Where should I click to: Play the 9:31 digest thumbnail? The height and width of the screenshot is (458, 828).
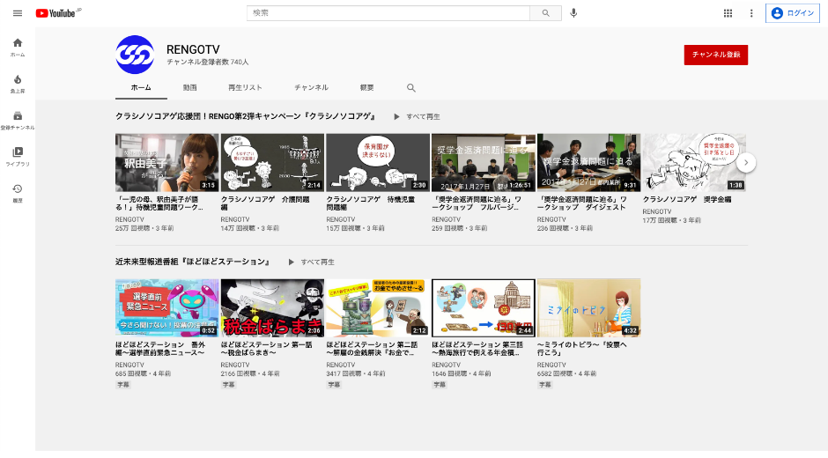click(x=588, y=163)
